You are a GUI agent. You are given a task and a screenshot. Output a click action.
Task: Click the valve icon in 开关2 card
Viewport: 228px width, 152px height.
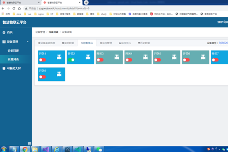pos(88,57)
